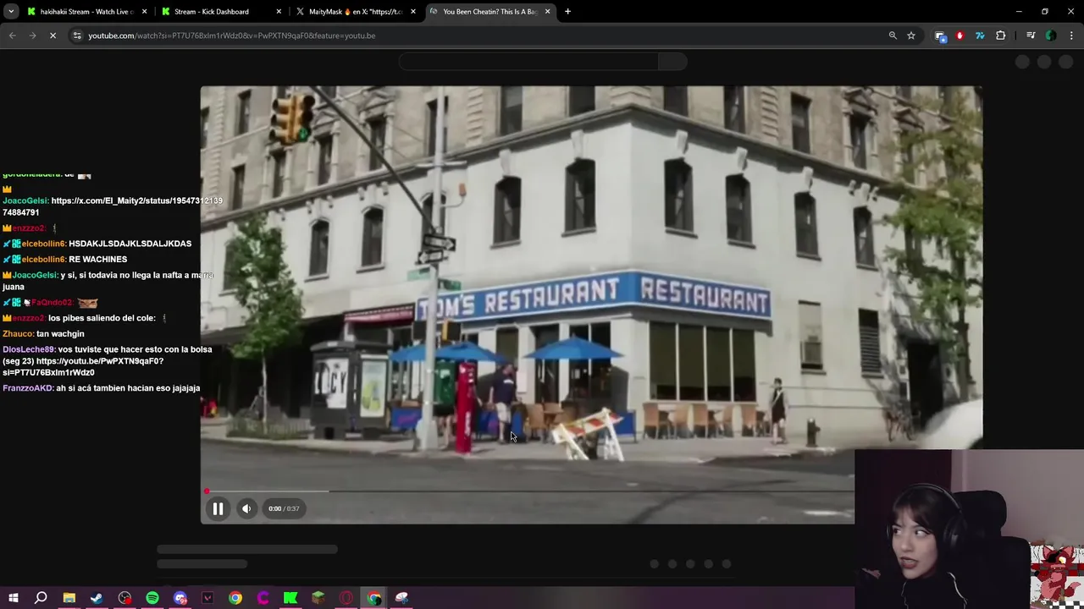Open Spotify from the taskbar
This screenshot has width=1084, height=609.
click(152, 598)
